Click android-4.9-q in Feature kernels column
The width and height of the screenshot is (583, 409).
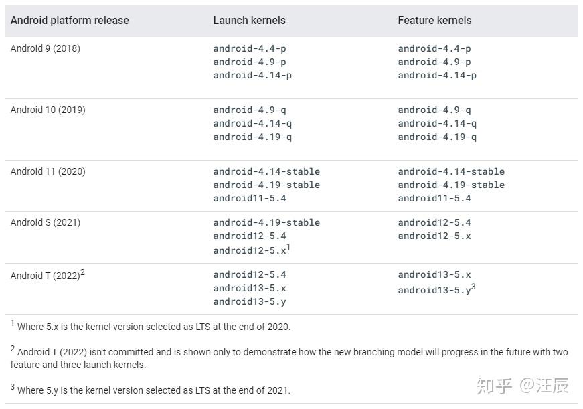(434, 110)
